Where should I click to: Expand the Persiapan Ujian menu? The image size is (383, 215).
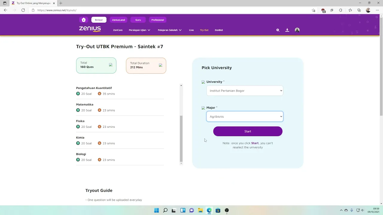click(x=139, y=30)
